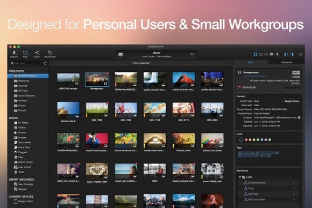
Task: Open the Sources project
Action: point(23,86)
